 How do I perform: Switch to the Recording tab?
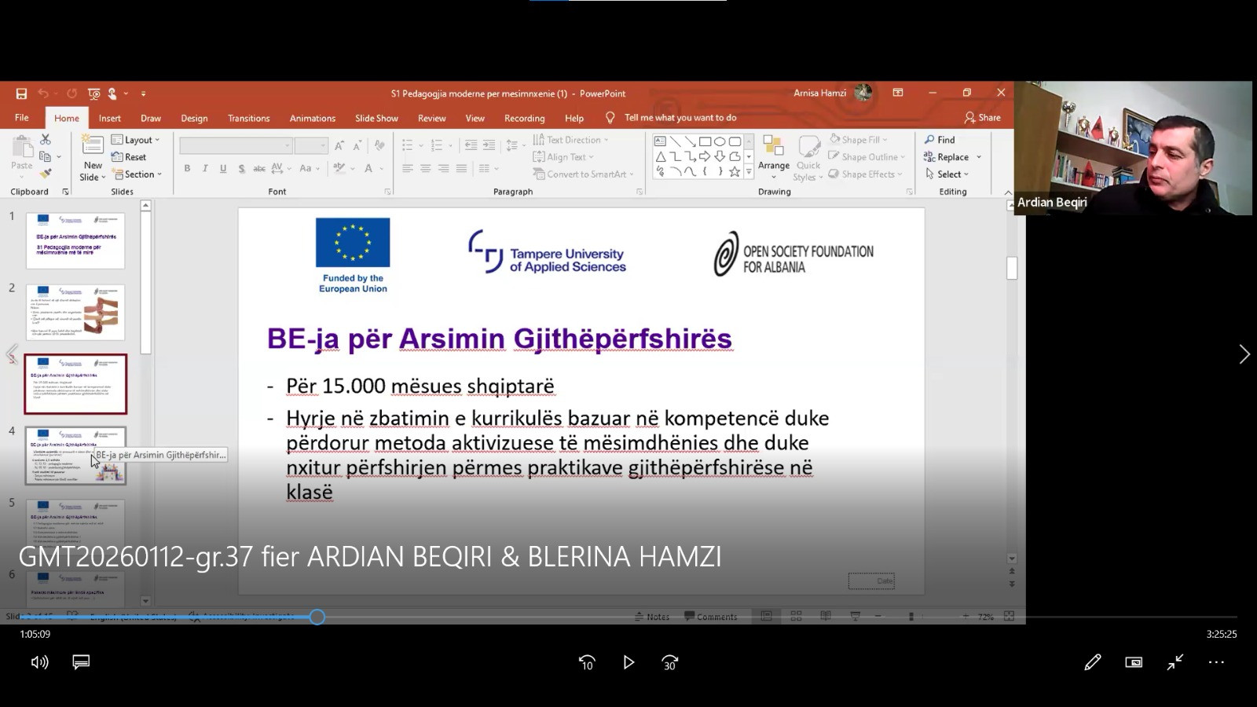click(525, 118)
